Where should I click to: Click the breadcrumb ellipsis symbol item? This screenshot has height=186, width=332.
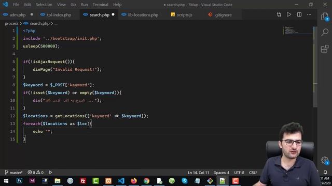click(56, 24)
